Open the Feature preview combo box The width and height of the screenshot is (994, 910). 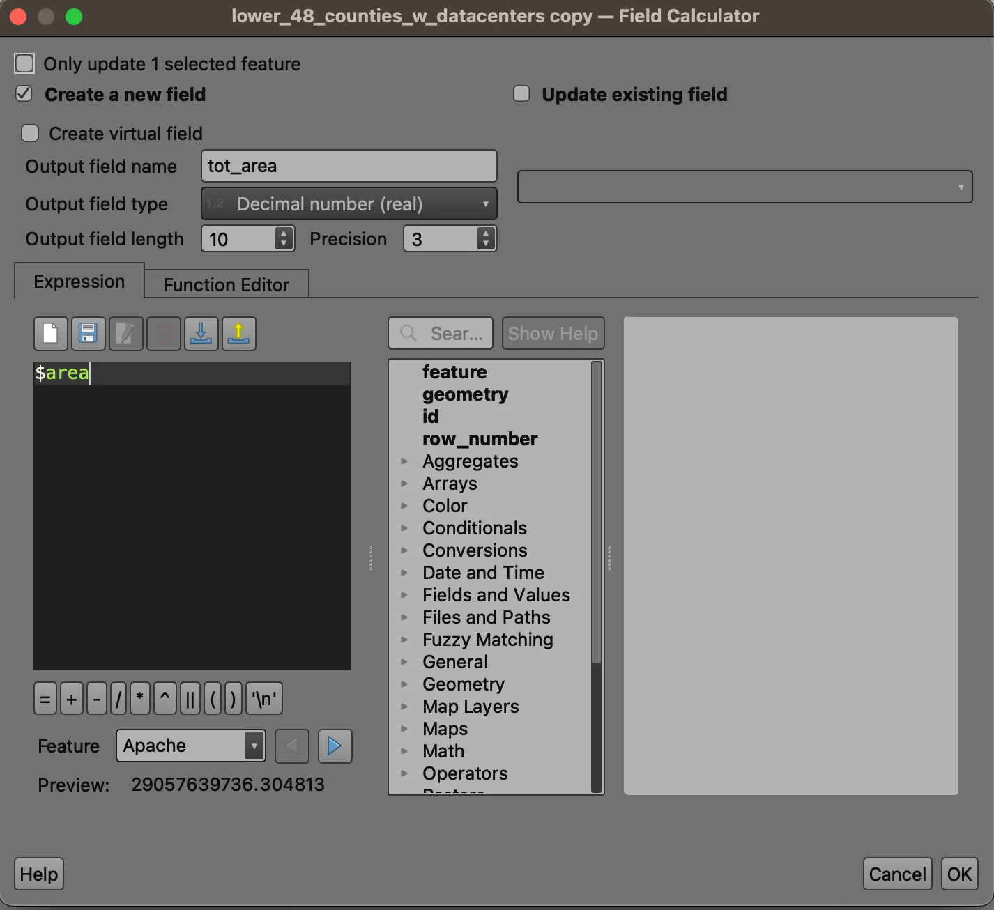click(190, 746)
